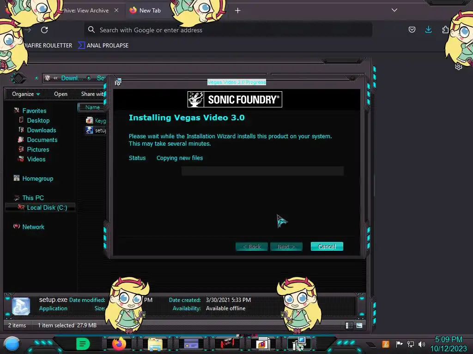Image resolution: width=473 pixels, height=354 pixels.
Task: Switch Explorer to large icons view
Action: click(x=359, y=325)
